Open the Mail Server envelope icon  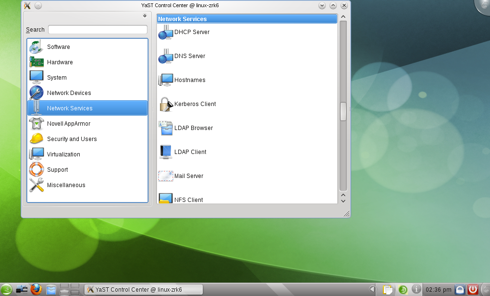point(166,176)
